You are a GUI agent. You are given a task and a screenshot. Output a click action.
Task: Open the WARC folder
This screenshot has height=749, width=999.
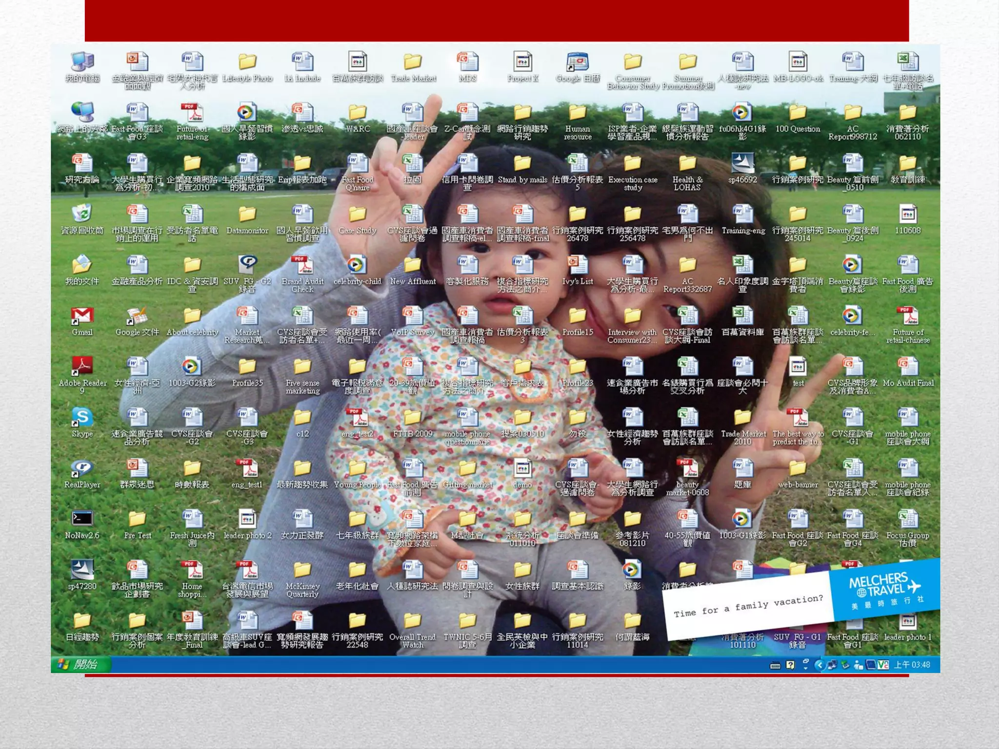(358, 113)
